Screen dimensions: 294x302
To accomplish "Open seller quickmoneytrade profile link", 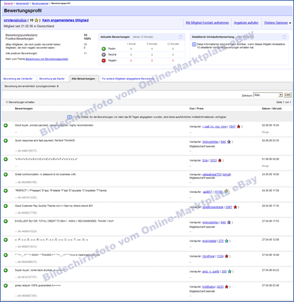I will tap(212, 207).
